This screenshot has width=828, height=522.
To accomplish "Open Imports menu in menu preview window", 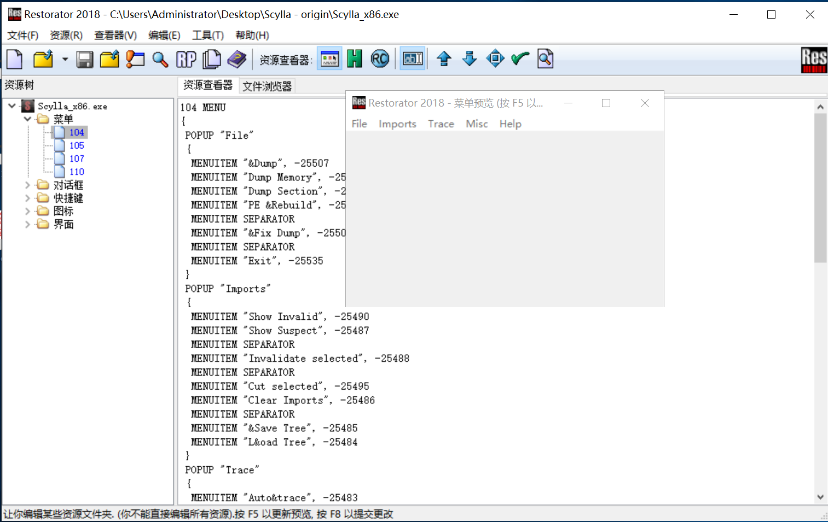I will click(397, 124).
